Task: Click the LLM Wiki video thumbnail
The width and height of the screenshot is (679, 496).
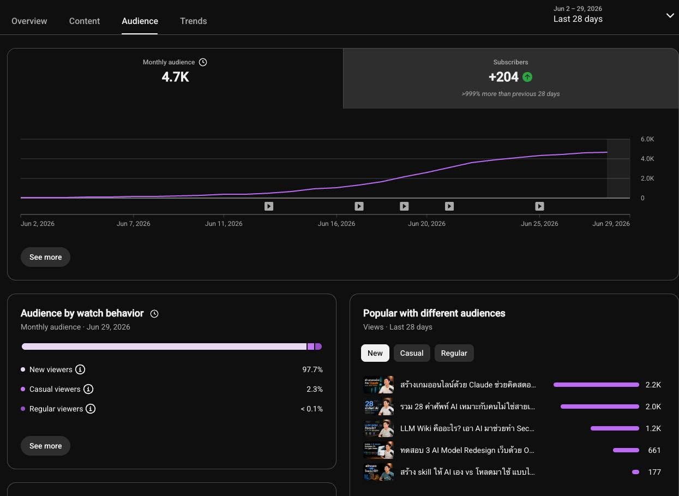Action: coord(378,428)
